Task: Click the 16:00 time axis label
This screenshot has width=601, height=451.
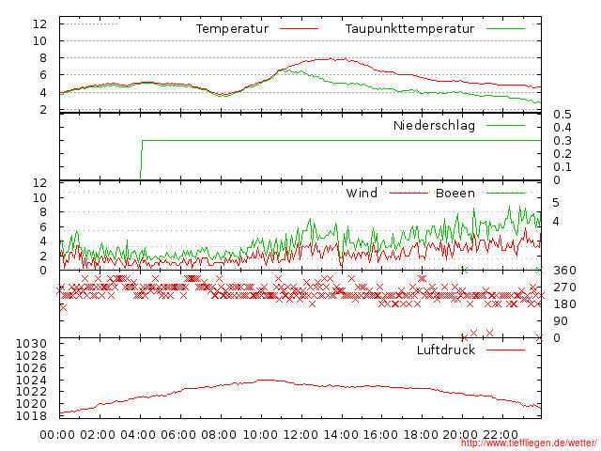Action: pos(380,435)
